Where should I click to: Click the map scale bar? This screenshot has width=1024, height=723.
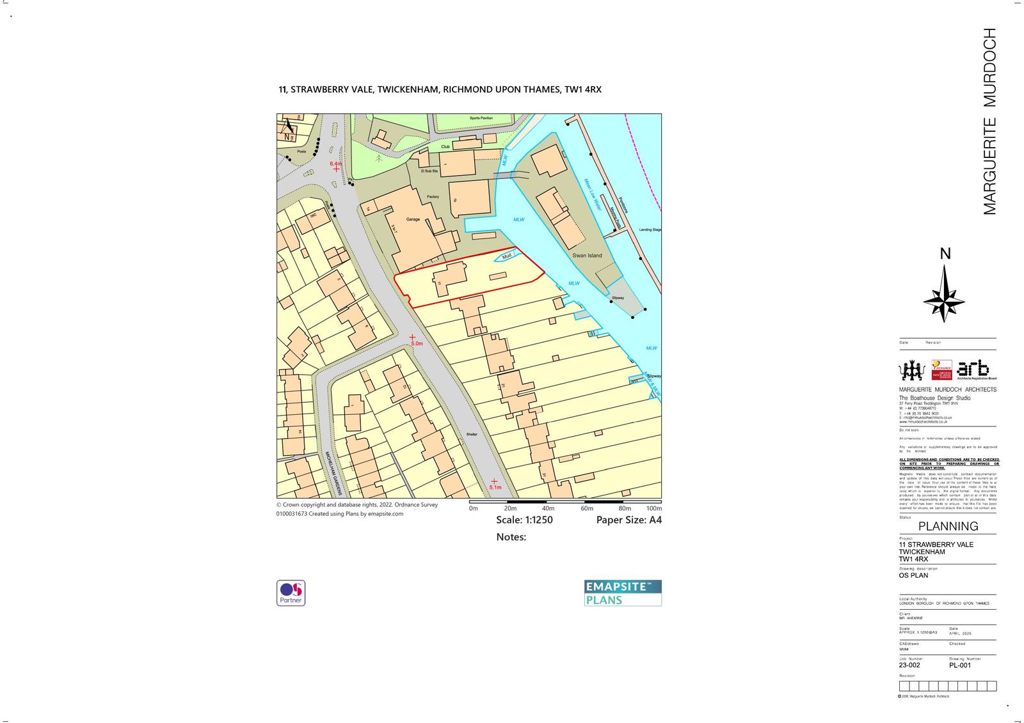(565, 502)
